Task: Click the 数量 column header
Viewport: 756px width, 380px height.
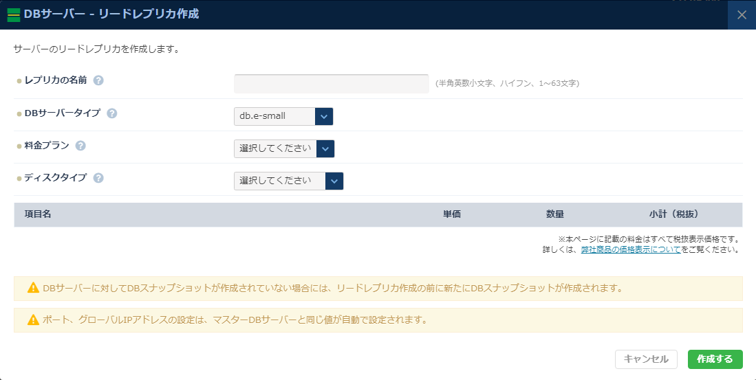Action: click(555, 214)
